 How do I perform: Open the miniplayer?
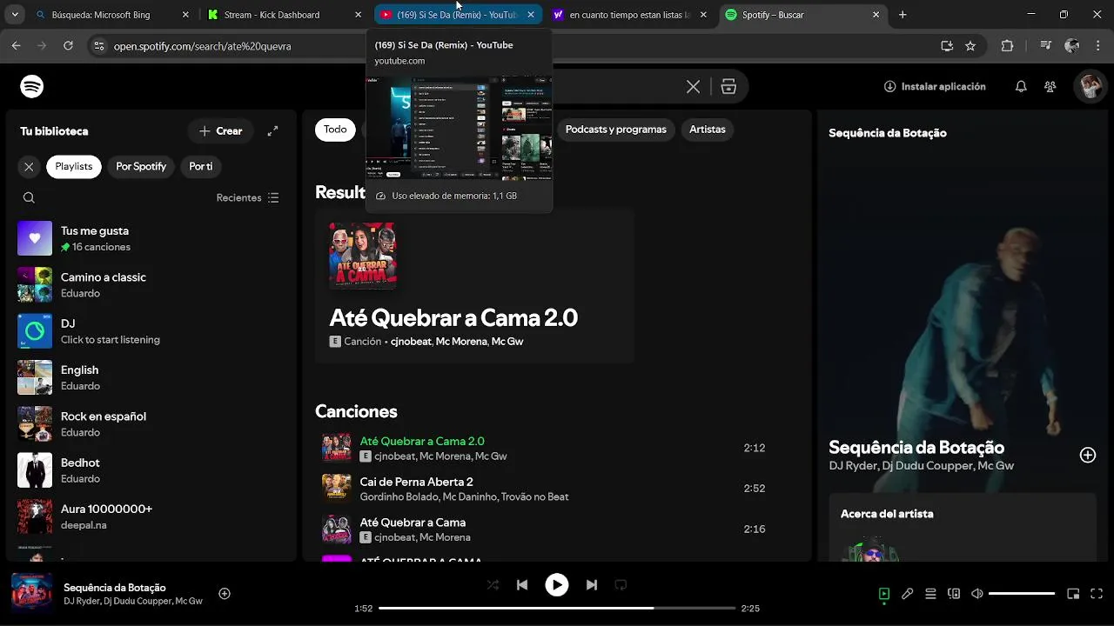click(x=1073, y=594)
